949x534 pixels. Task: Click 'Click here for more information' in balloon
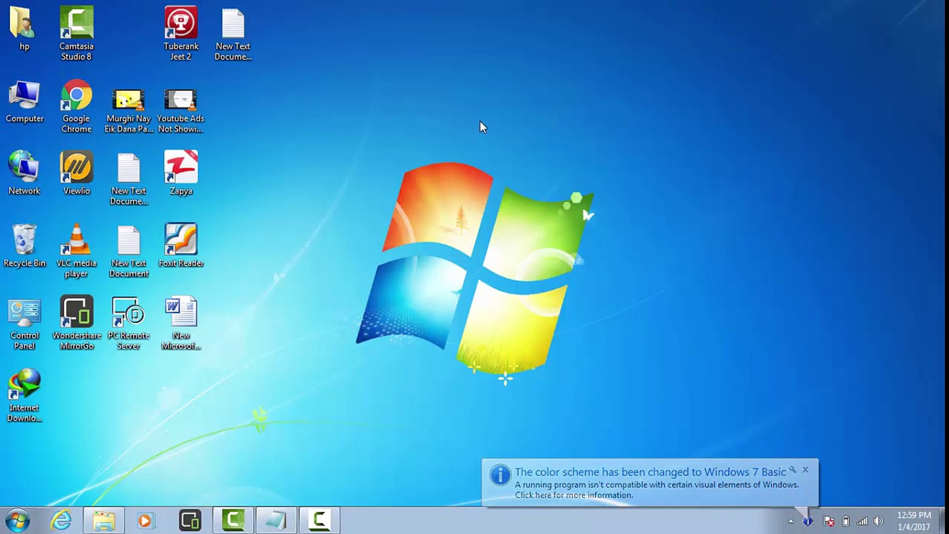point(574,495)
